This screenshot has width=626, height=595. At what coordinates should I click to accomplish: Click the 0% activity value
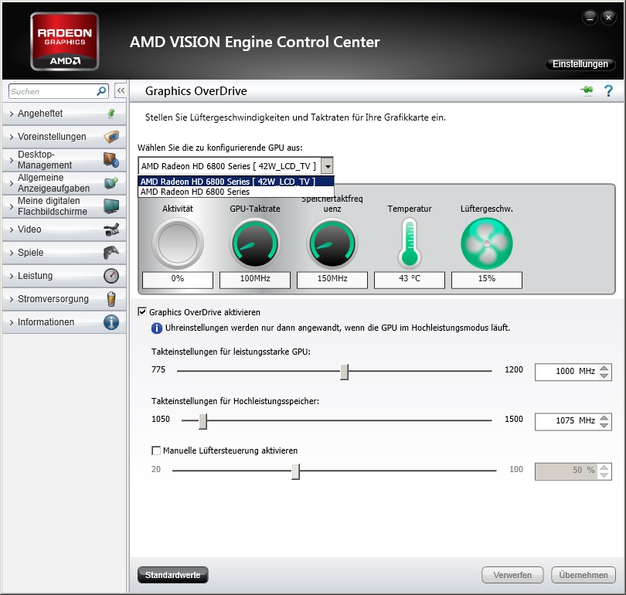[x=178, y=279]
